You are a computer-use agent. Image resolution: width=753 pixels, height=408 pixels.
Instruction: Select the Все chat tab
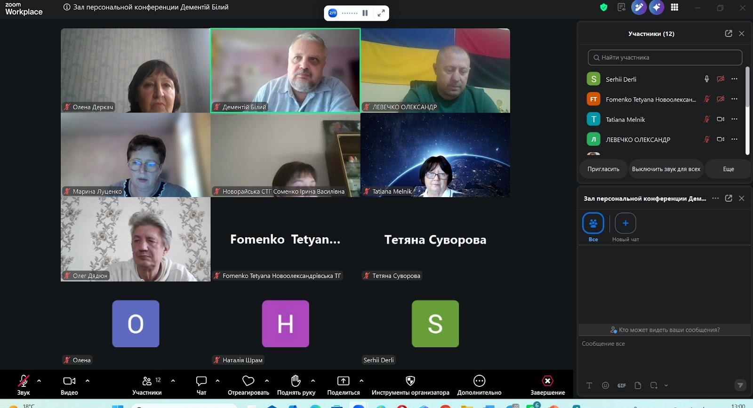tap(593, 228)
